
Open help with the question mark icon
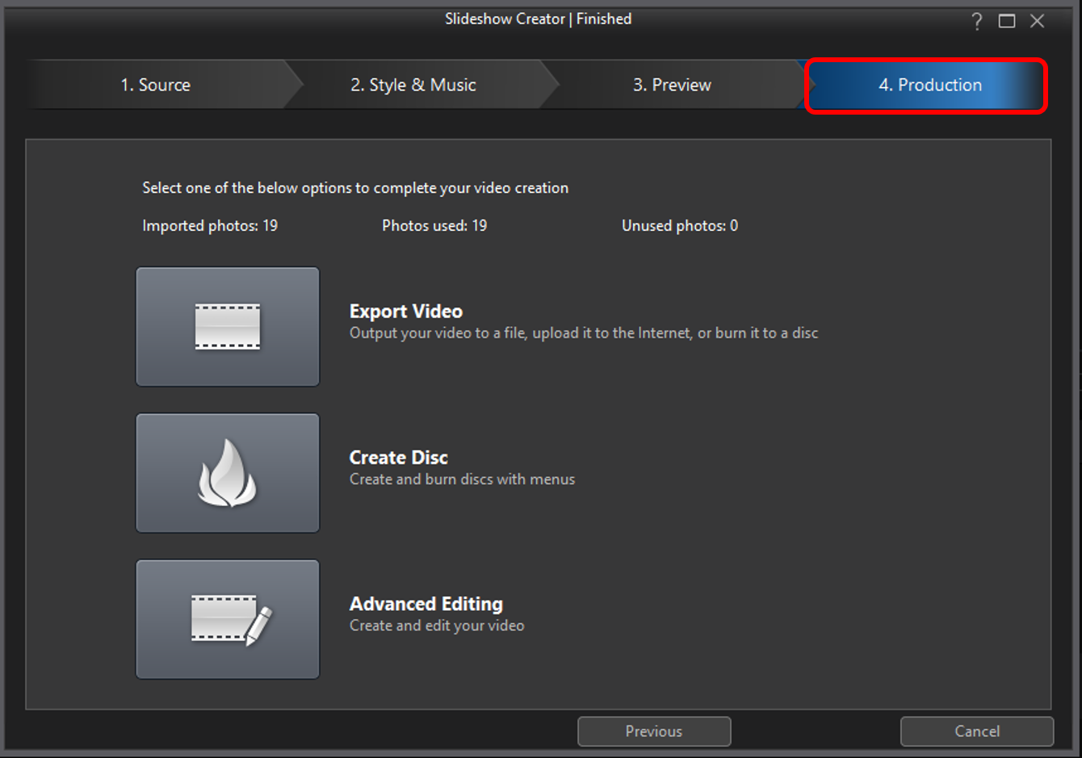point(977,21)
